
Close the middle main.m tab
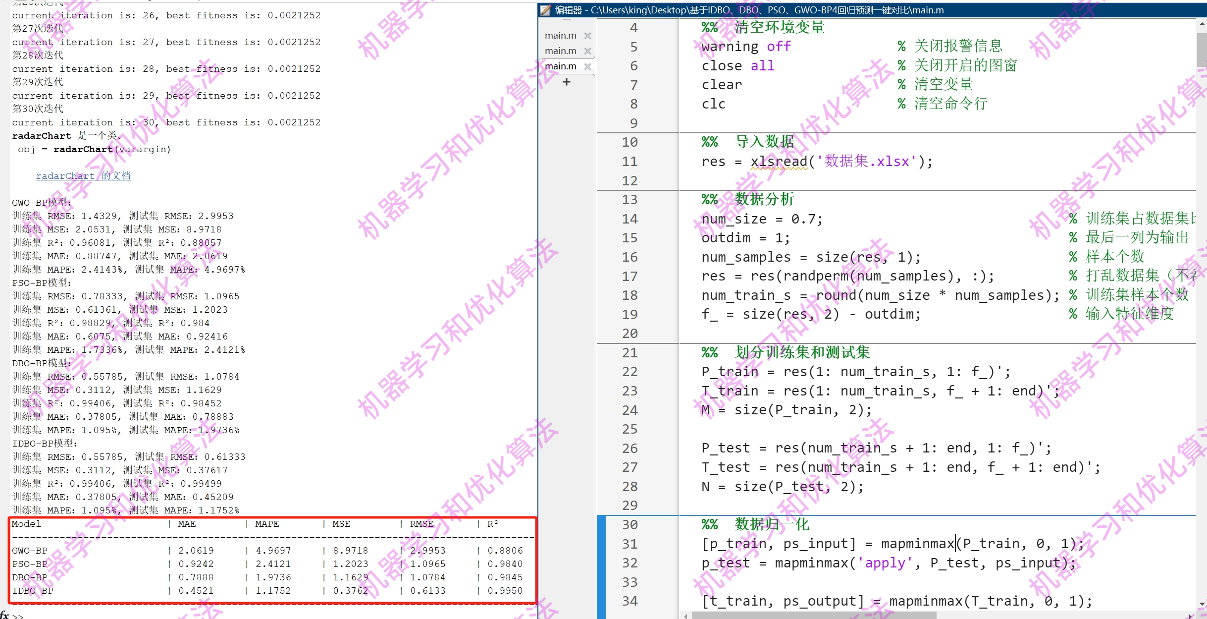click(587, 51)
